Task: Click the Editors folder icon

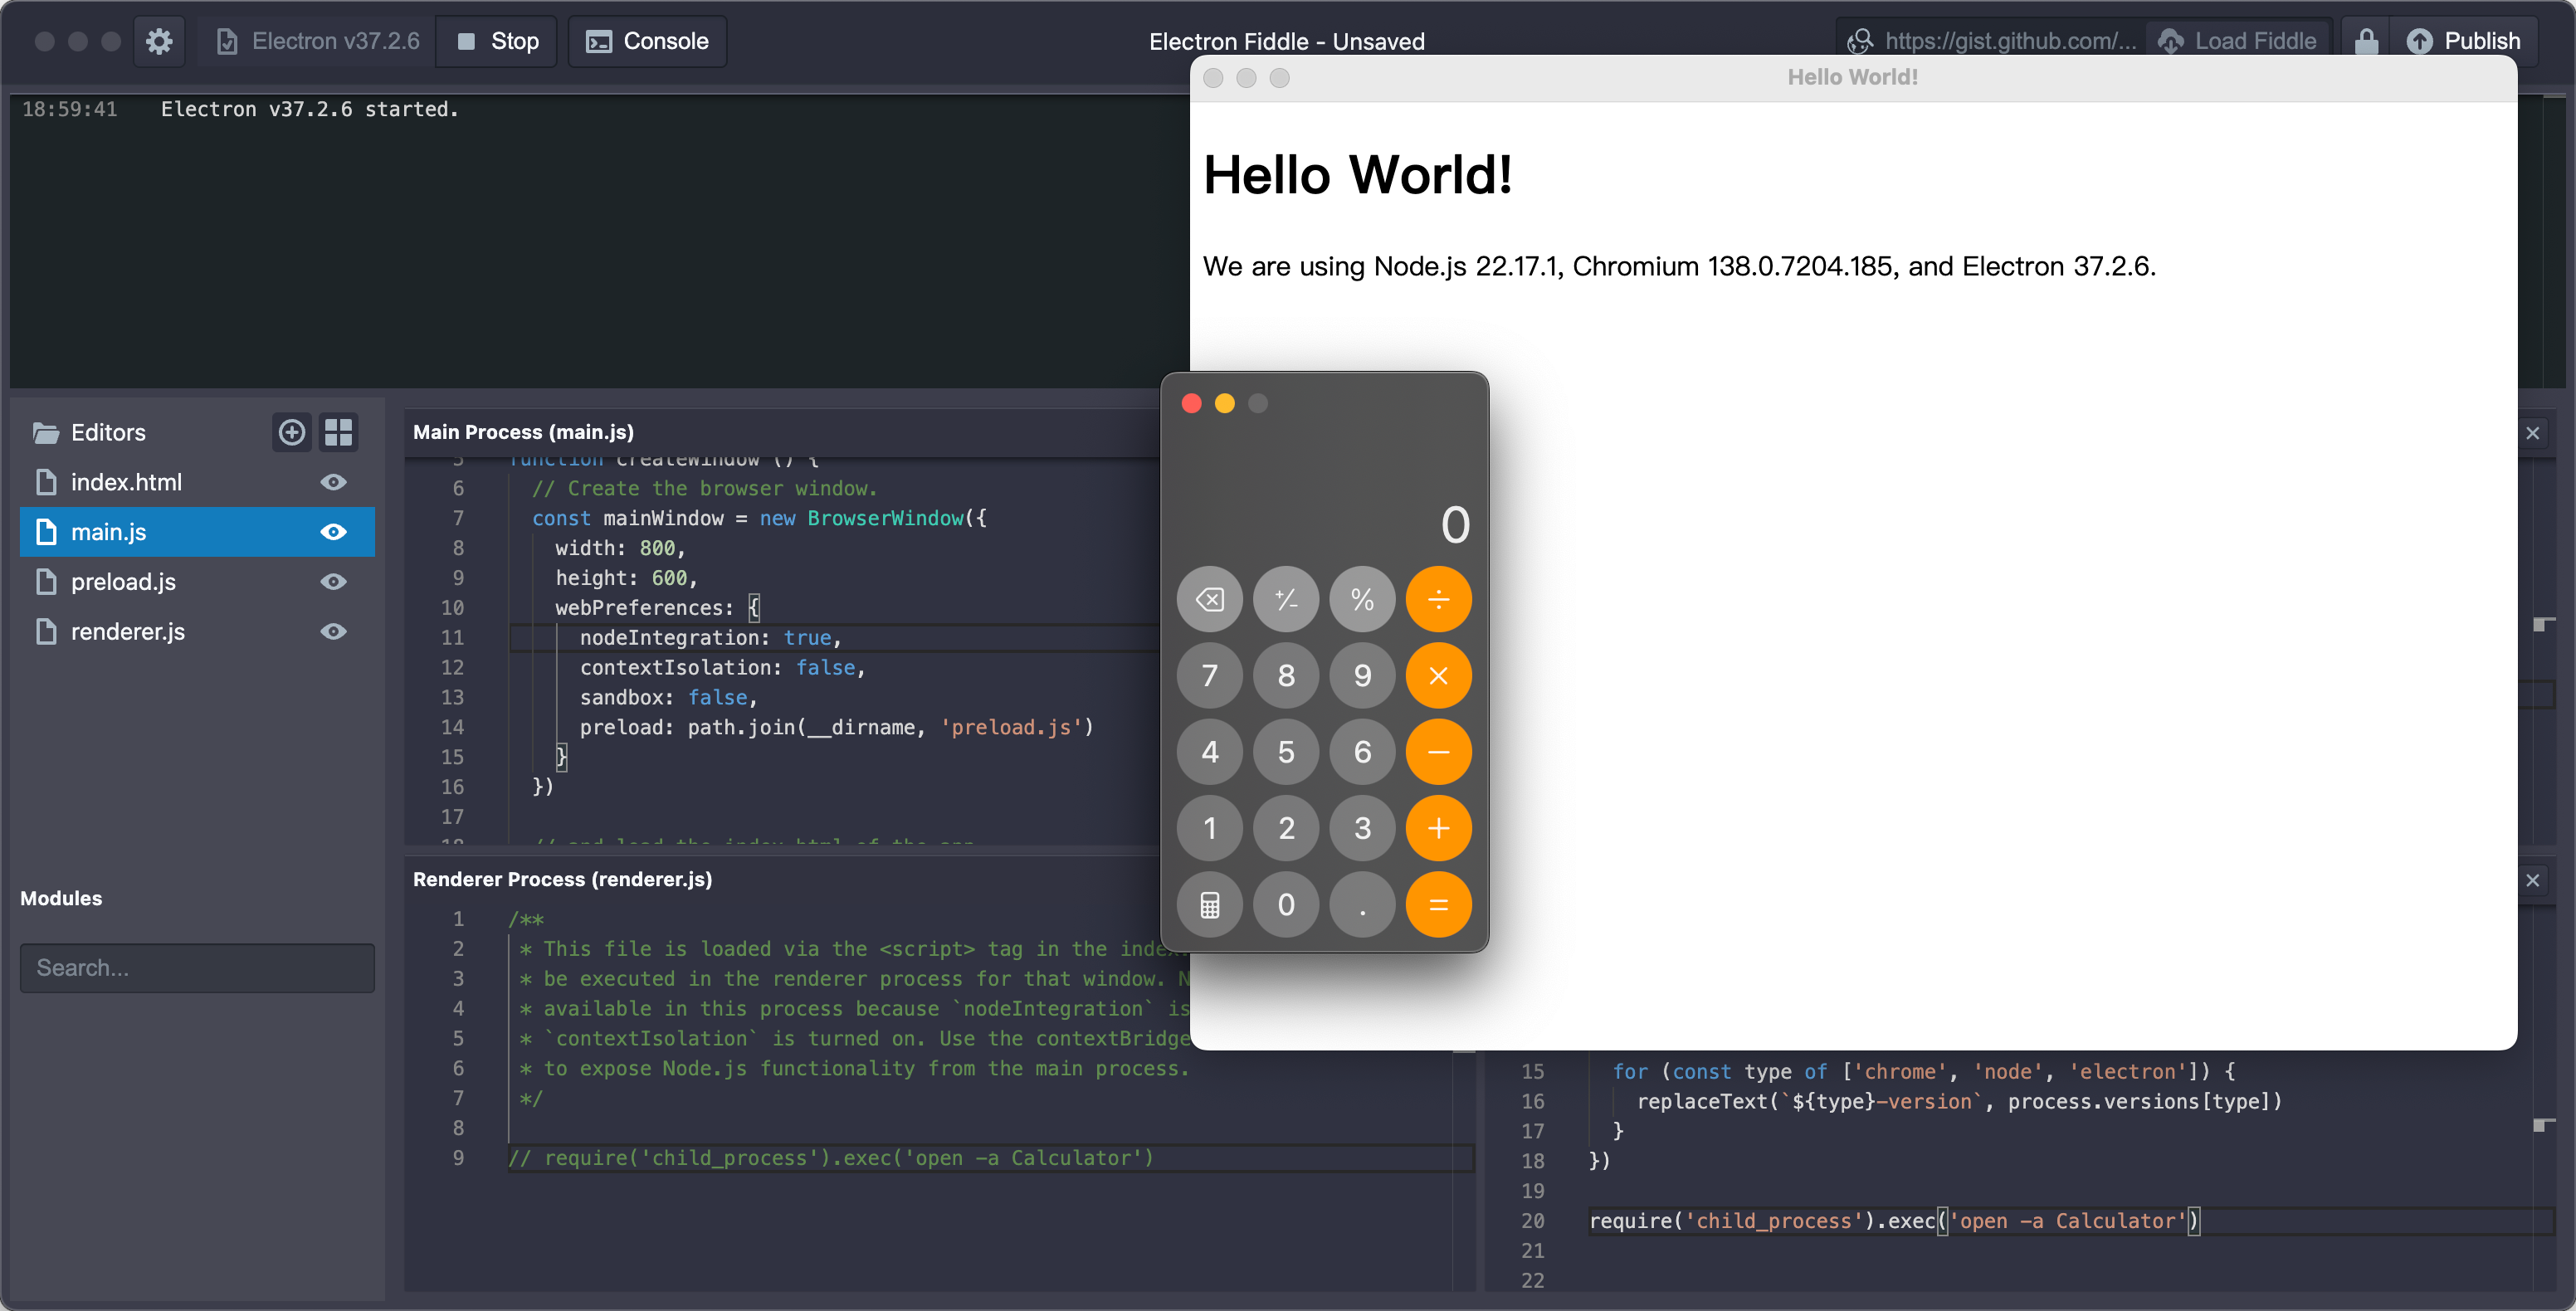Action: click(46, 432)
